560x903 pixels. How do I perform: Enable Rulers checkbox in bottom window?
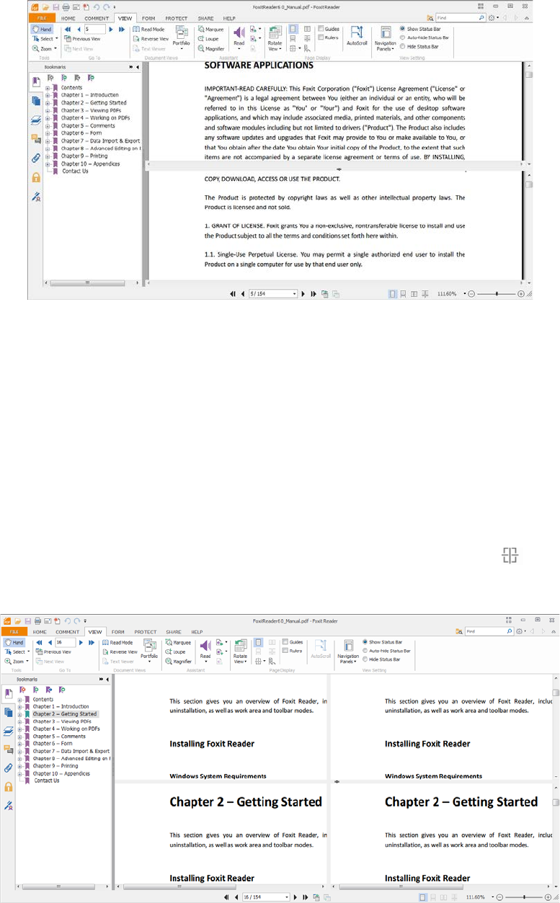(293, 650)
